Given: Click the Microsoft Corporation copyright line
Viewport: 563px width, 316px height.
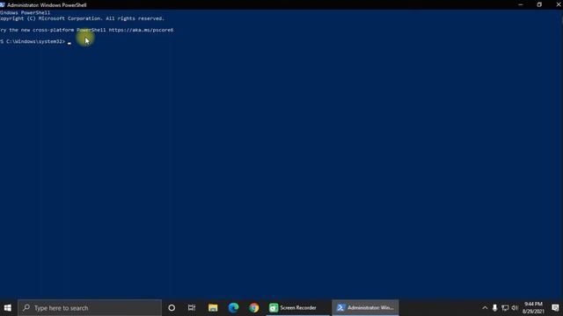Looking at the screenshot, I should tap(82, 18).
